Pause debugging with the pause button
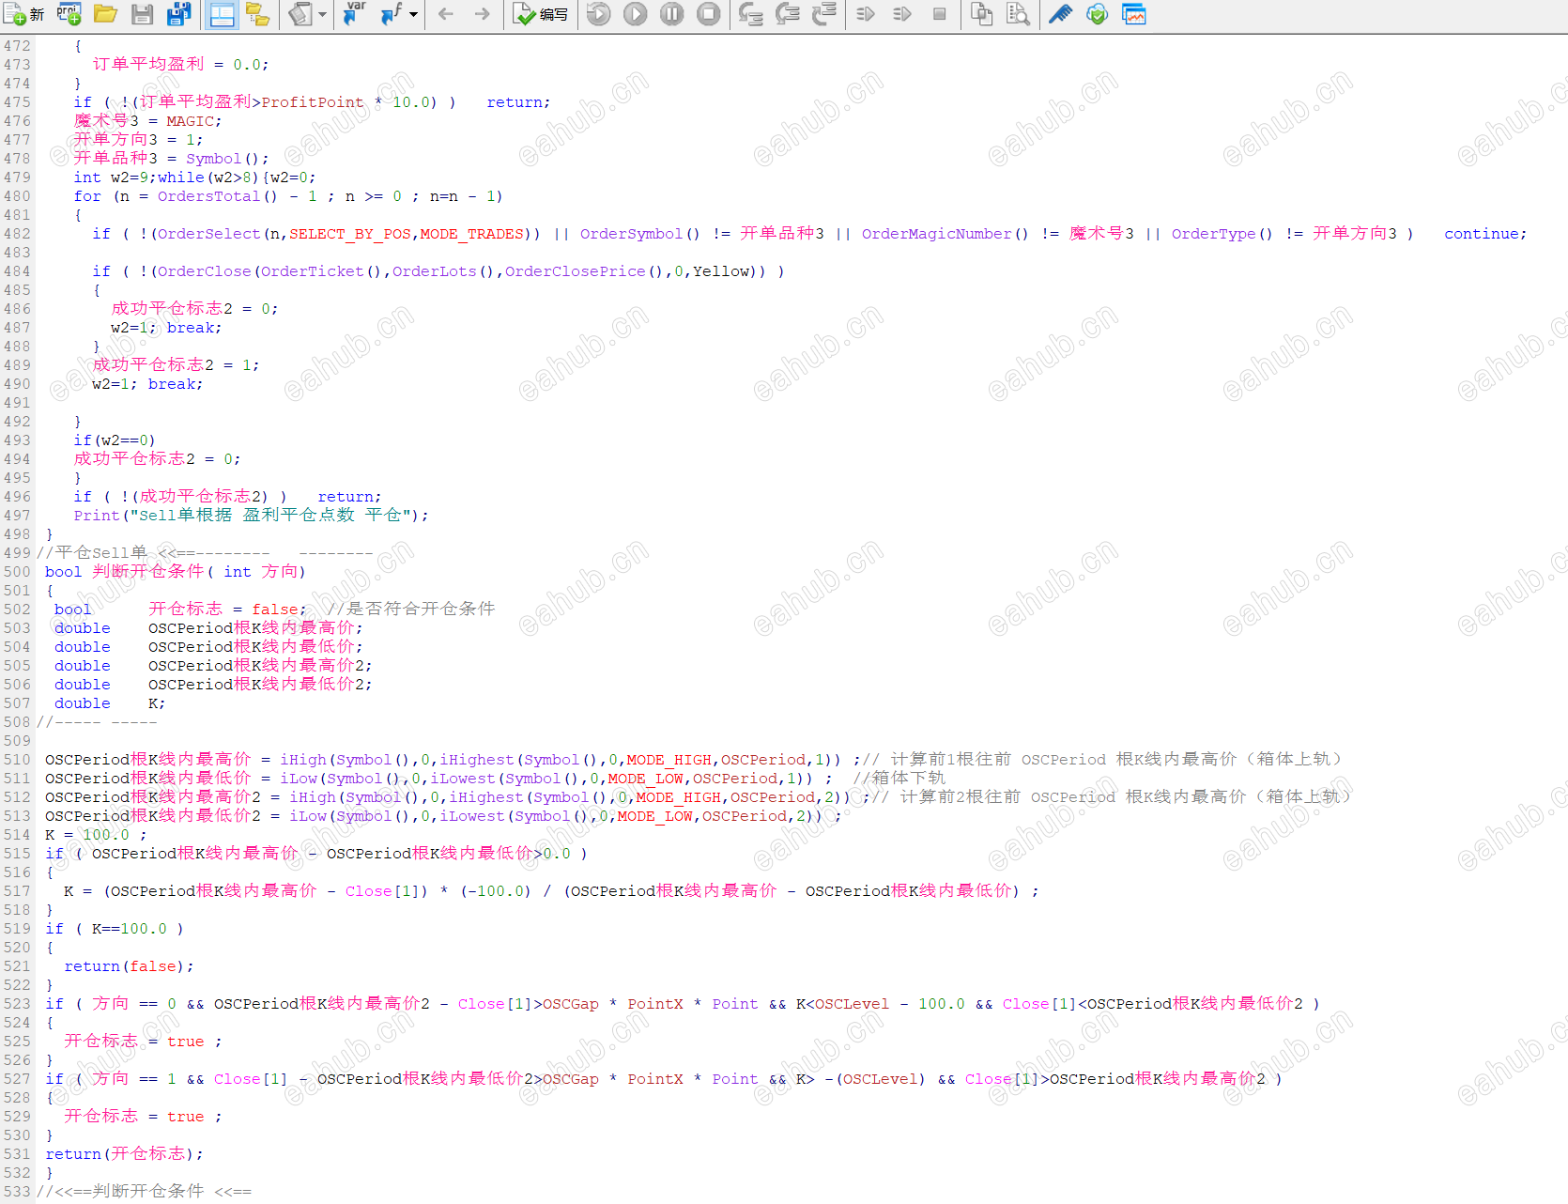The width and height of the screenshot is (1568, 1204). (x=672, y=14)
